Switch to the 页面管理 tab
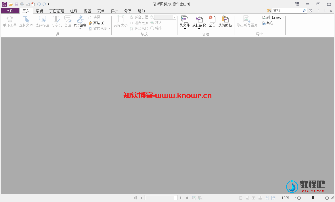 click(x=57, y=11)
